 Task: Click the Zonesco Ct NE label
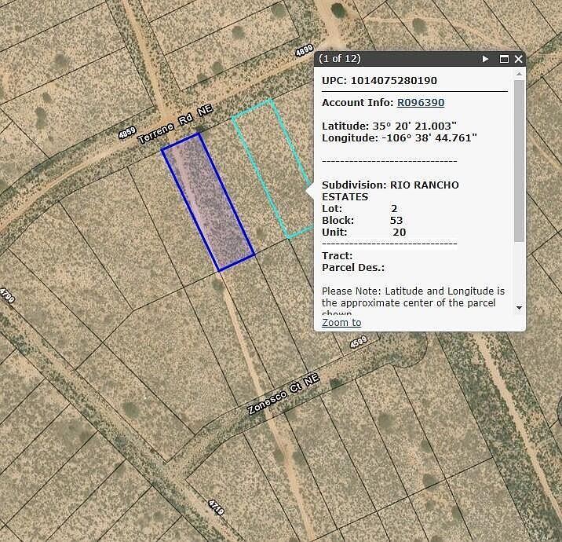pyautogui.click(x=283, y=394)
